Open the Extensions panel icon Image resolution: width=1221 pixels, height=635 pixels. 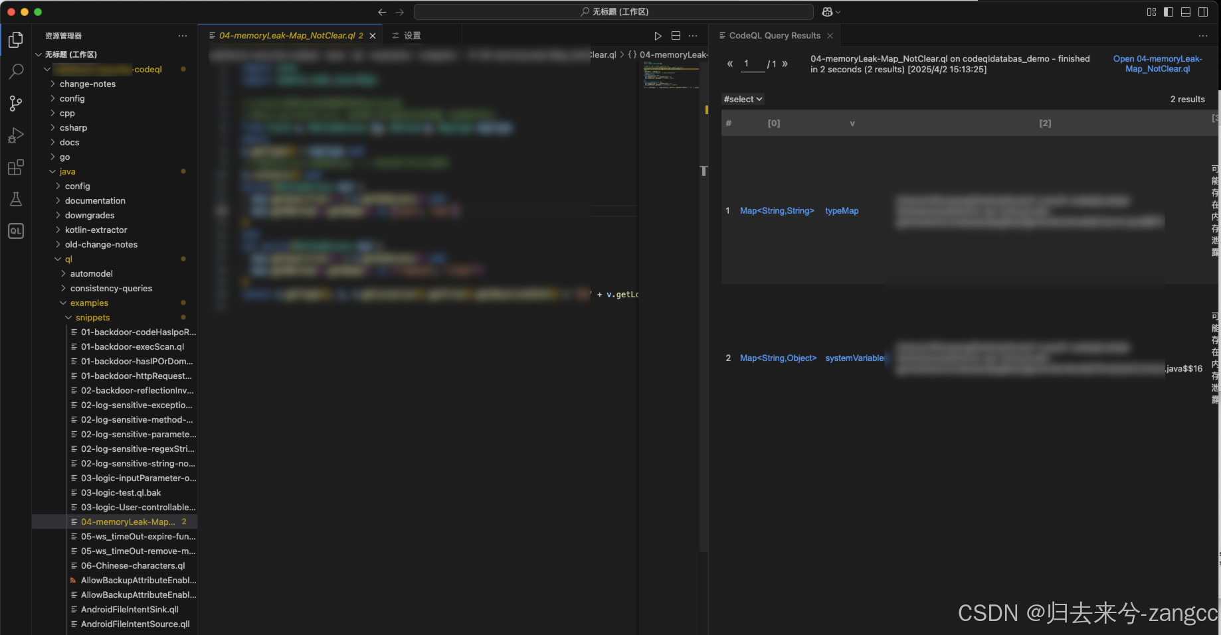click(15, 167)
